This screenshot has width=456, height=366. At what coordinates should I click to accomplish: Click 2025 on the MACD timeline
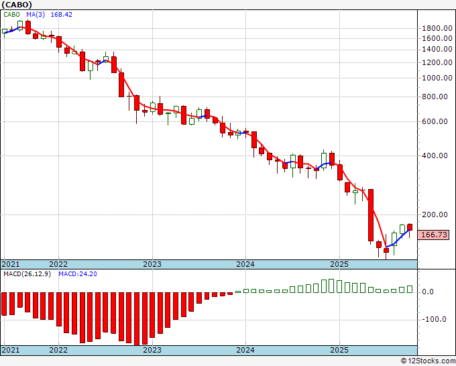pyautogui.click(x=339, y=350)
